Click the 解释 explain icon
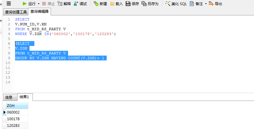 tap(64, 4)
